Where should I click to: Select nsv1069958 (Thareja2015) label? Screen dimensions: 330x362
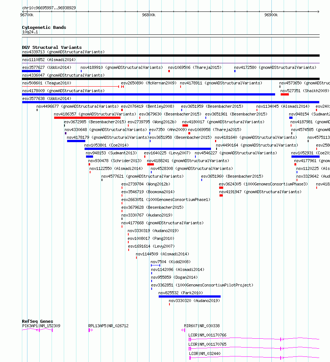click(215, 130)
